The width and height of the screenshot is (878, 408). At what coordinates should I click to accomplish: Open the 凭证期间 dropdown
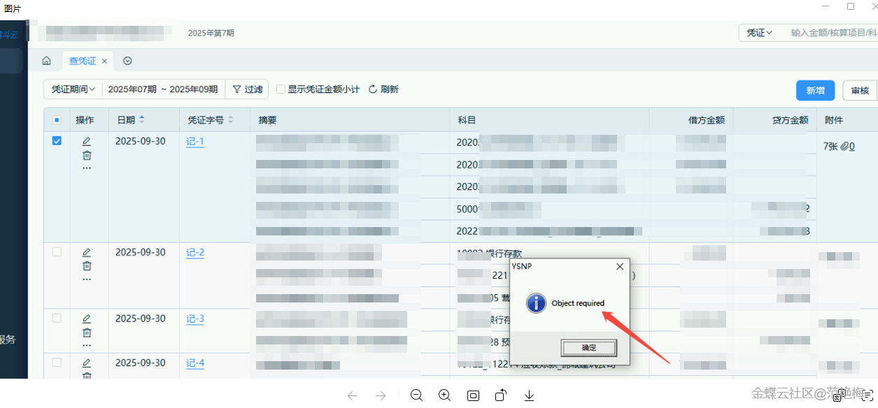tap(73, 89)
